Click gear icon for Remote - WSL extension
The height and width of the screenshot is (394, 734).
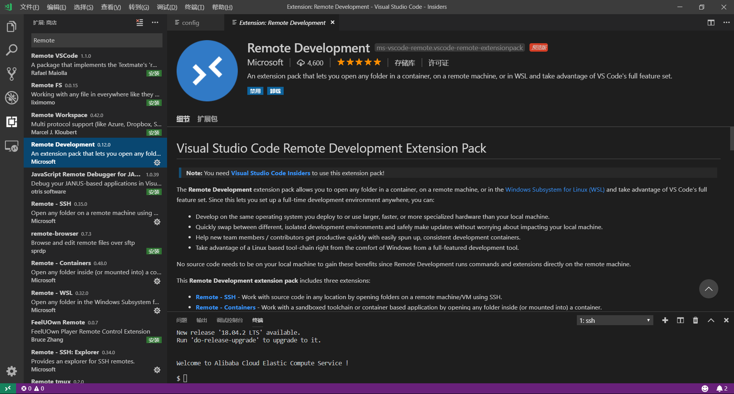click(x=157, y=311)
